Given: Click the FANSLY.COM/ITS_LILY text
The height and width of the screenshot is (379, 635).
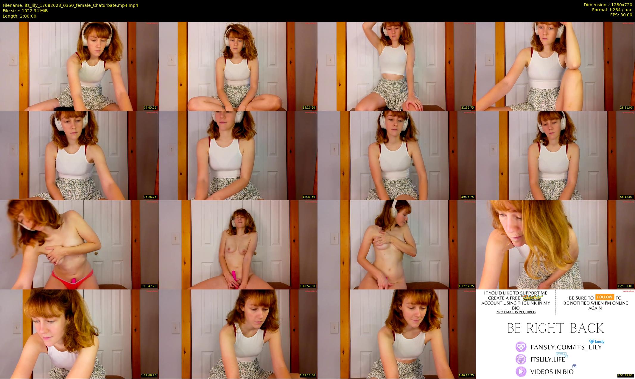Looking at the screenshot, I should click(x=566, y=347).
